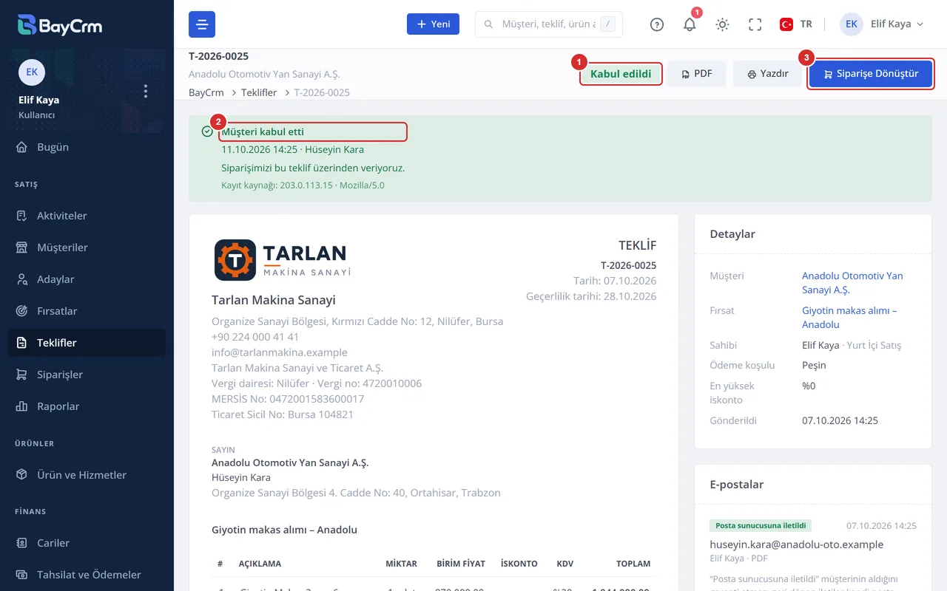The width and height of the screenshot is (947, 591).
Task: Open Siparişler from the sidebar
Action: pos(87,375)
